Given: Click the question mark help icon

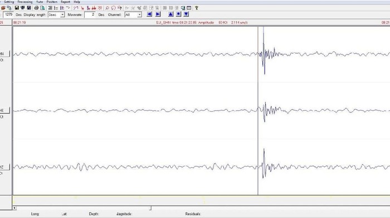Looking at the screenshot, I should (x=197, y=8).
